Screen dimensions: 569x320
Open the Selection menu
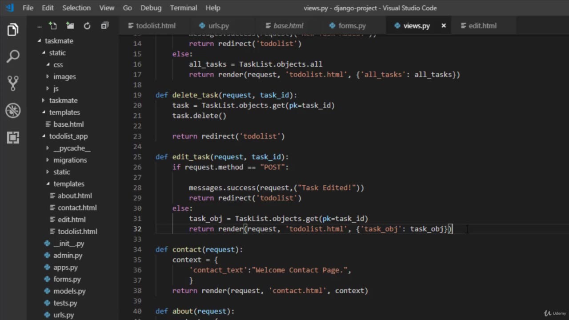76,8
